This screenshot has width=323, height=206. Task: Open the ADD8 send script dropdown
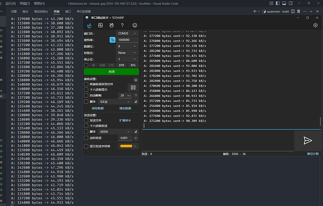[115, 132]
